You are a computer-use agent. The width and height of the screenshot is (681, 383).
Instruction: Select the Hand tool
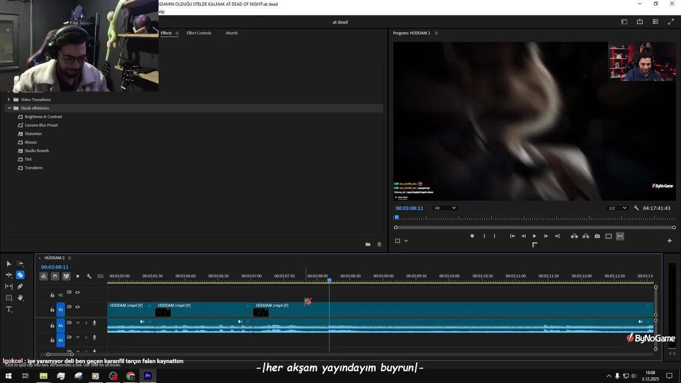[20, 298]
